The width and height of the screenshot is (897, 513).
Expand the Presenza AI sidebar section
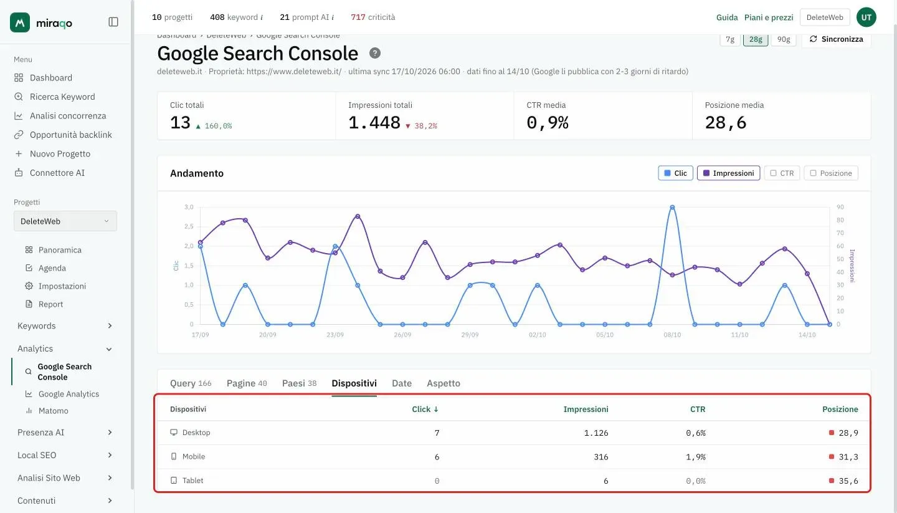[x=65, y=433]
